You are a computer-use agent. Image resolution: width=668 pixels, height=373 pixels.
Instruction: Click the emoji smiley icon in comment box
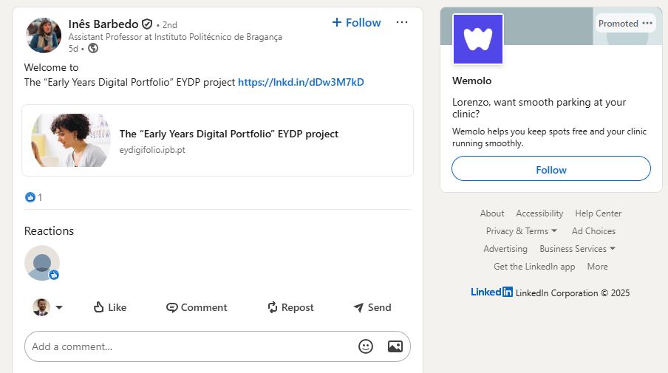click(366, 346)
